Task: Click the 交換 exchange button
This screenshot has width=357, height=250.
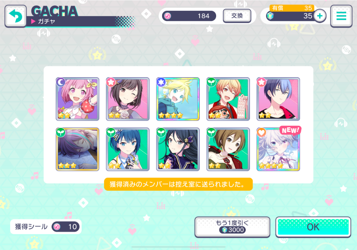Action: [237, 16]
